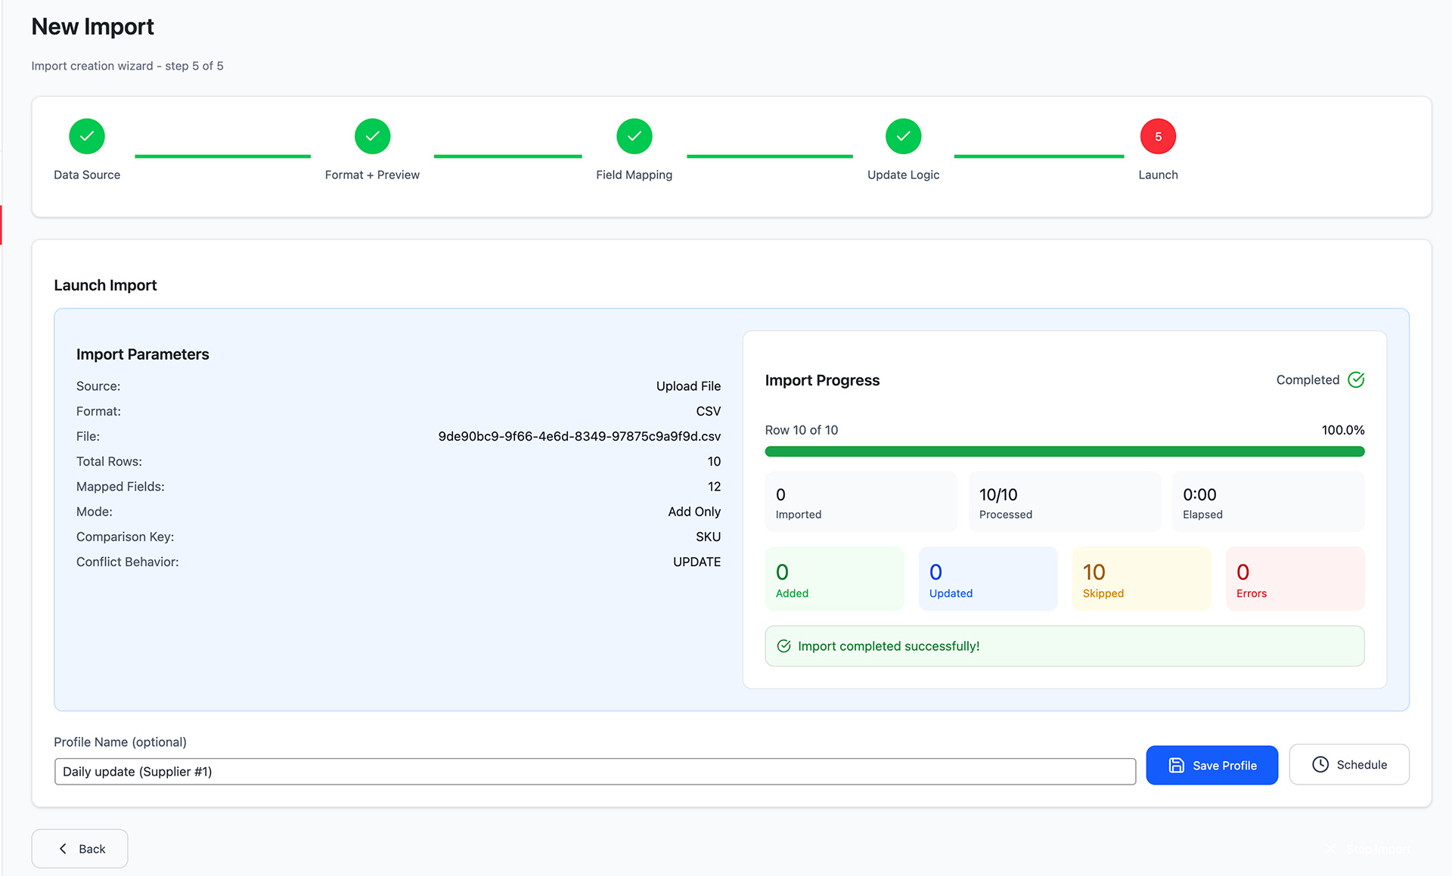Go Back to the previous step
The height and width of the screenshot is (876, 1452).
(80, 849)
